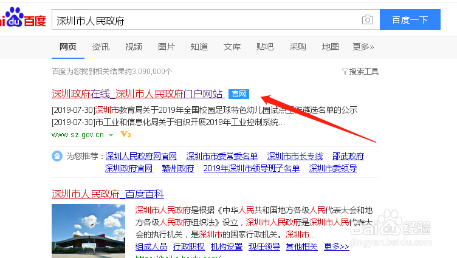Viewport: 457px width, 258px height.
Task: Open 搜索工具 search tools
Action: 364,72
